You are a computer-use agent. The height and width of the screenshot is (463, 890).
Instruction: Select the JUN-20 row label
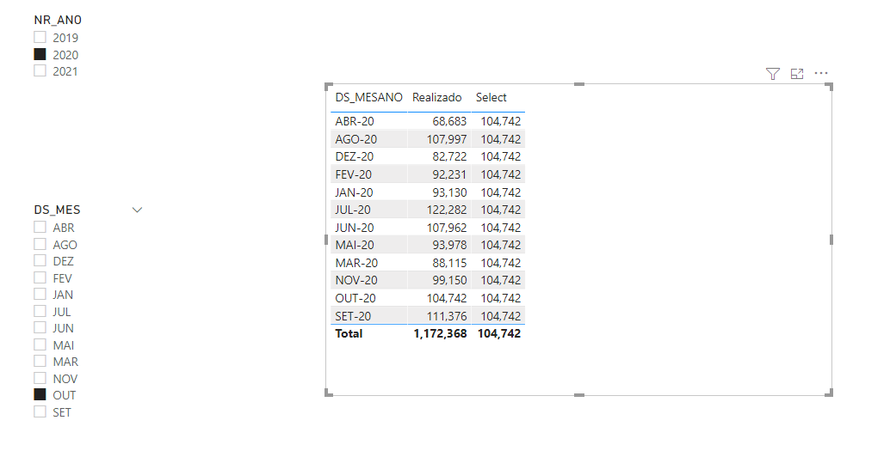click(354, 228)
